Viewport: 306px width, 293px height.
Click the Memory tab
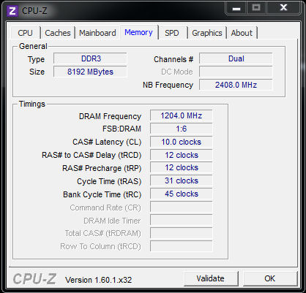pyautogui.click(x=138, y=32)
